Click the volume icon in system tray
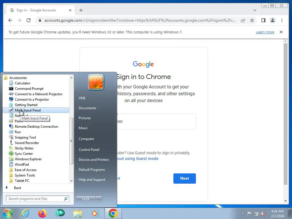 tap(263, 214)
